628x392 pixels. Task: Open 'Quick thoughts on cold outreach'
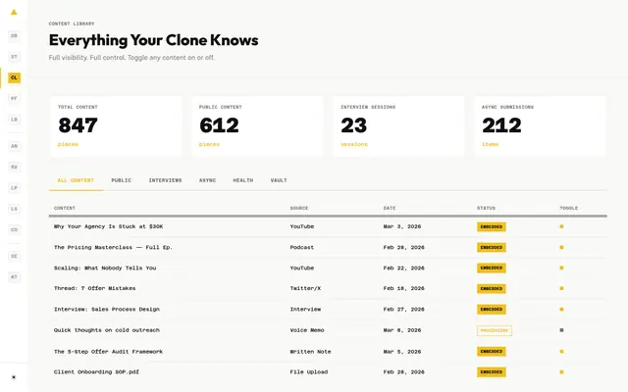click(107, 330)
